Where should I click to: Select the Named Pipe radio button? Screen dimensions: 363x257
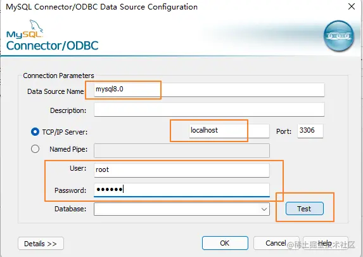click(35, 149)
